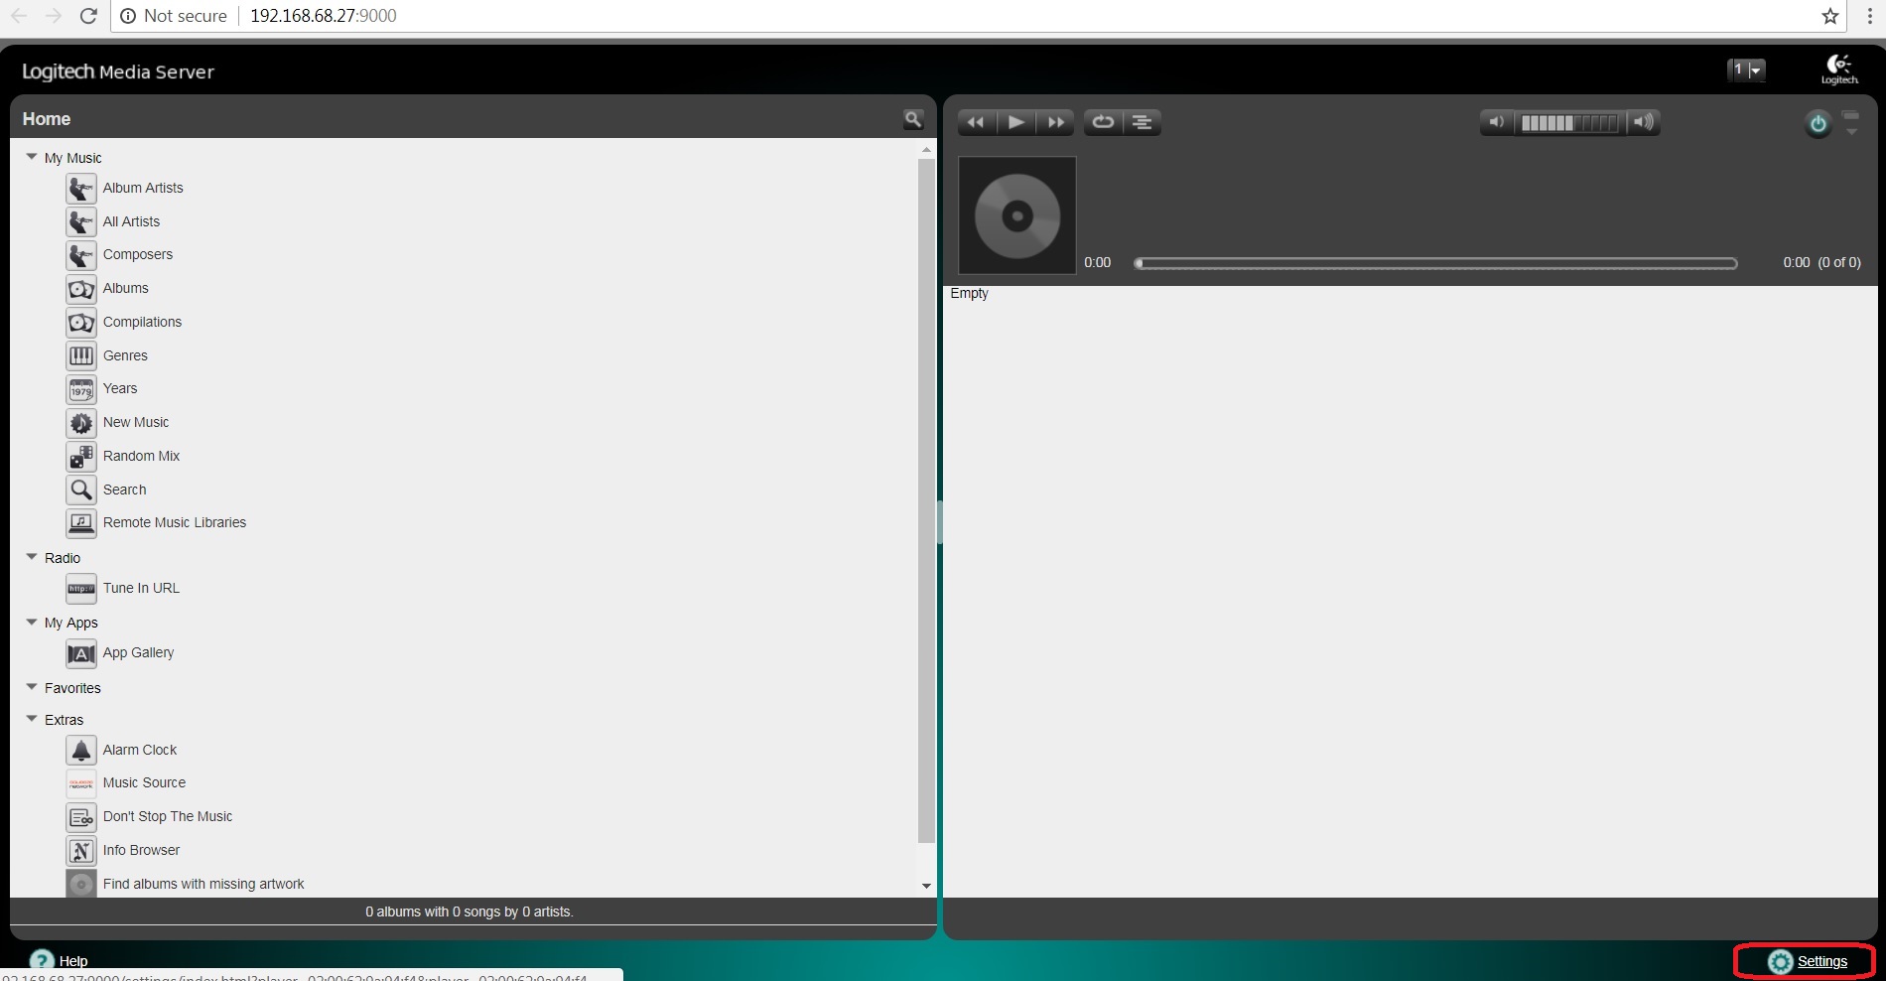Open the Music Source icon
Screen dimensions: 1886x981
81,783
